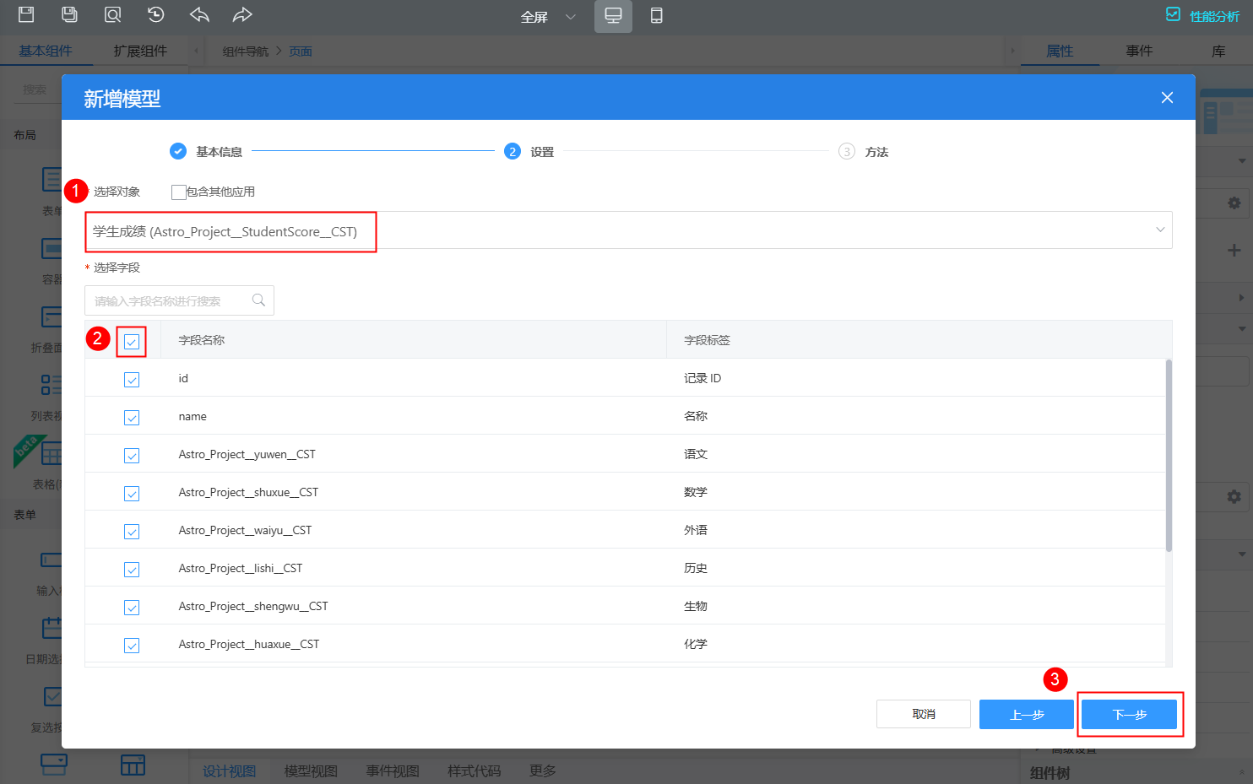Click the 历史 label cell

click(x=696, y=568)
